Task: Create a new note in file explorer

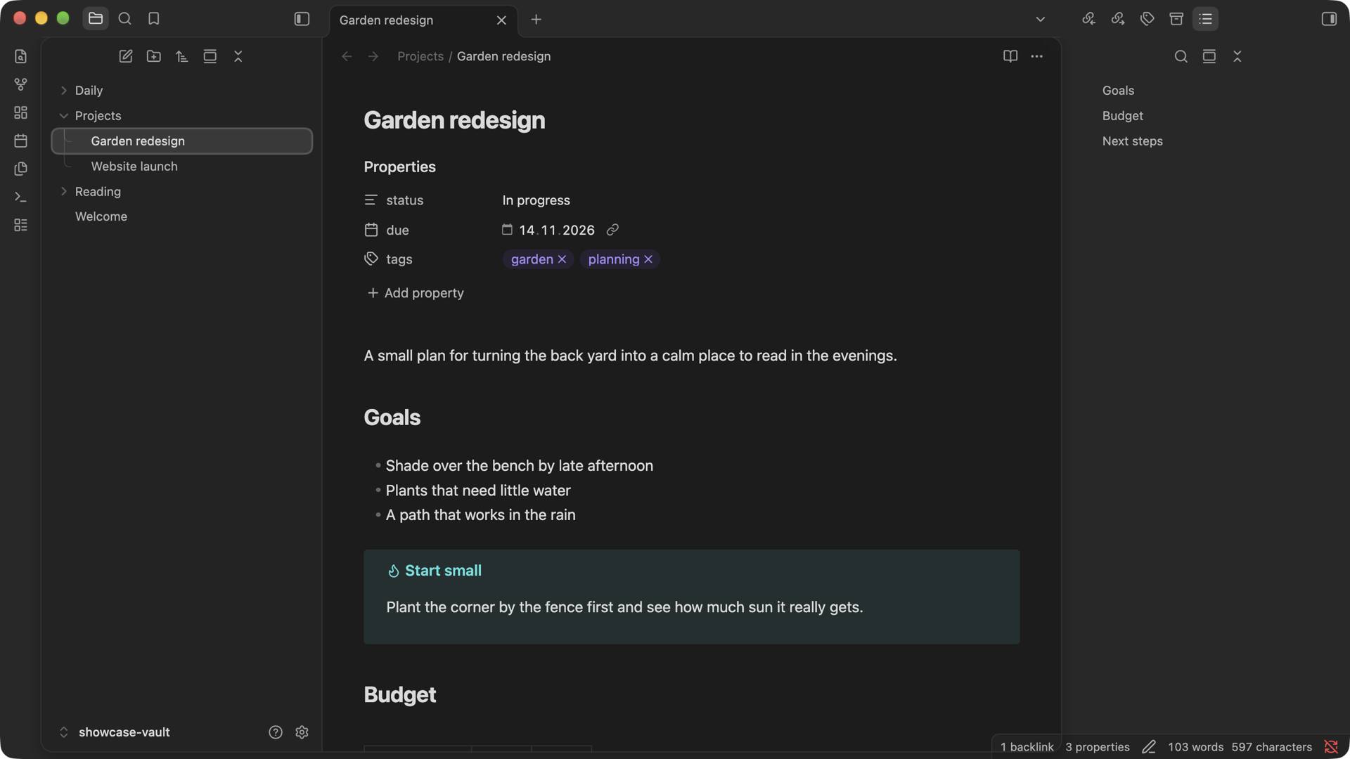Action: [126, 56]
